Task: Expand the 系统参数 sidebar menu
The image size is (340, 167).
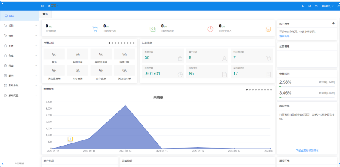Action: coord(19,86)
